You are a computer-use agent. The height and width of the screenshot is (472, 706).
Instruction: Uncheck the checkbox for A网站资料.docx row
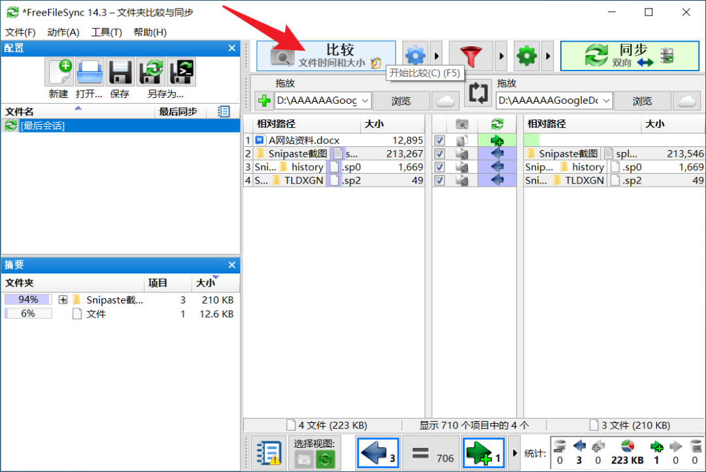click(x=440, y=140)
